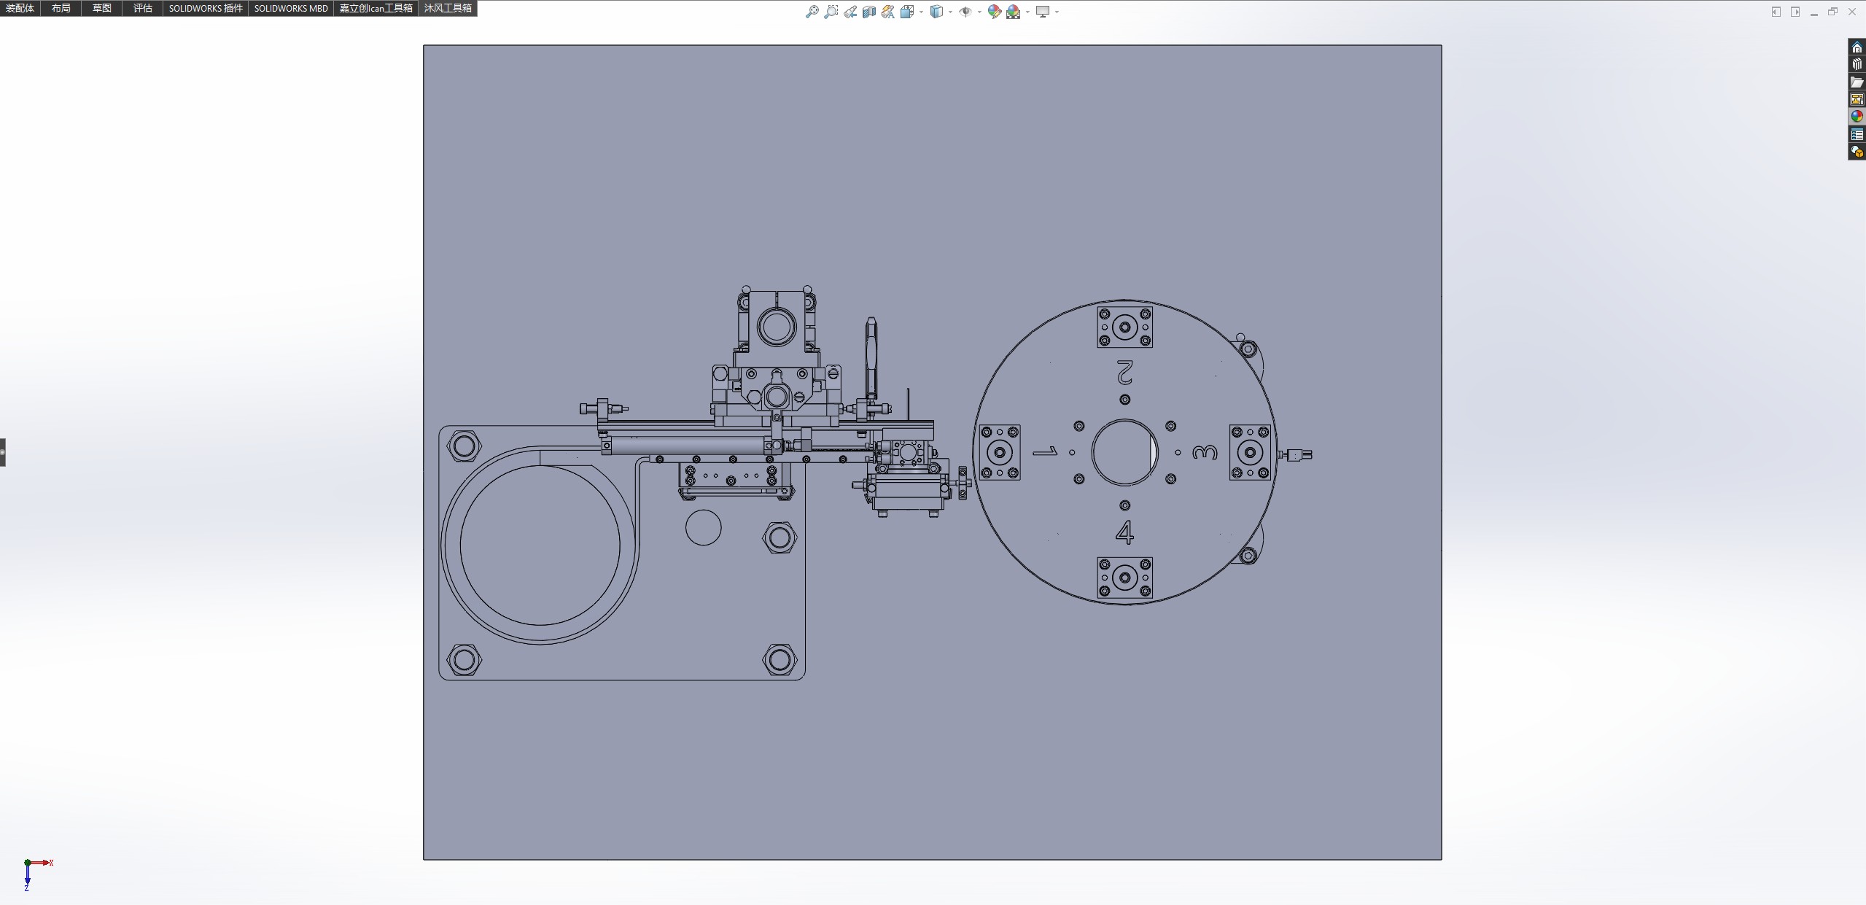Activate the Previous View icon
1866x905 pixels.
(x=850, y=12)
